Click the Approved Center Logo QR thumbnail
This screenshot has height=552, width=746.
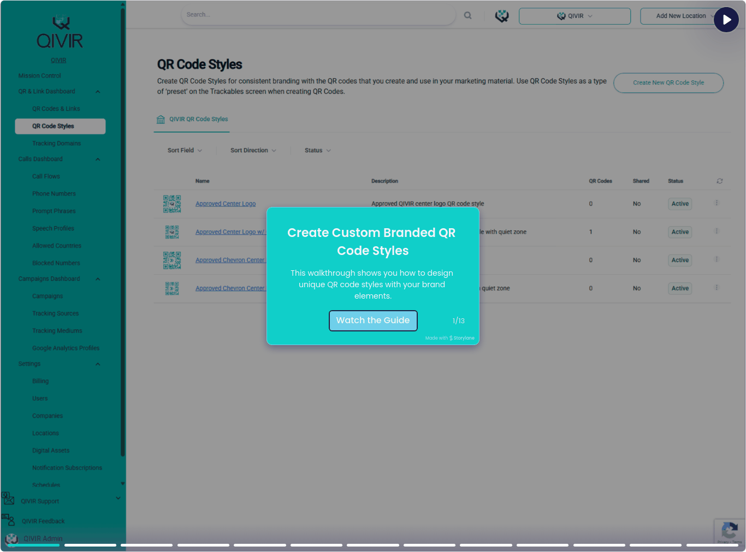(172, 204)
